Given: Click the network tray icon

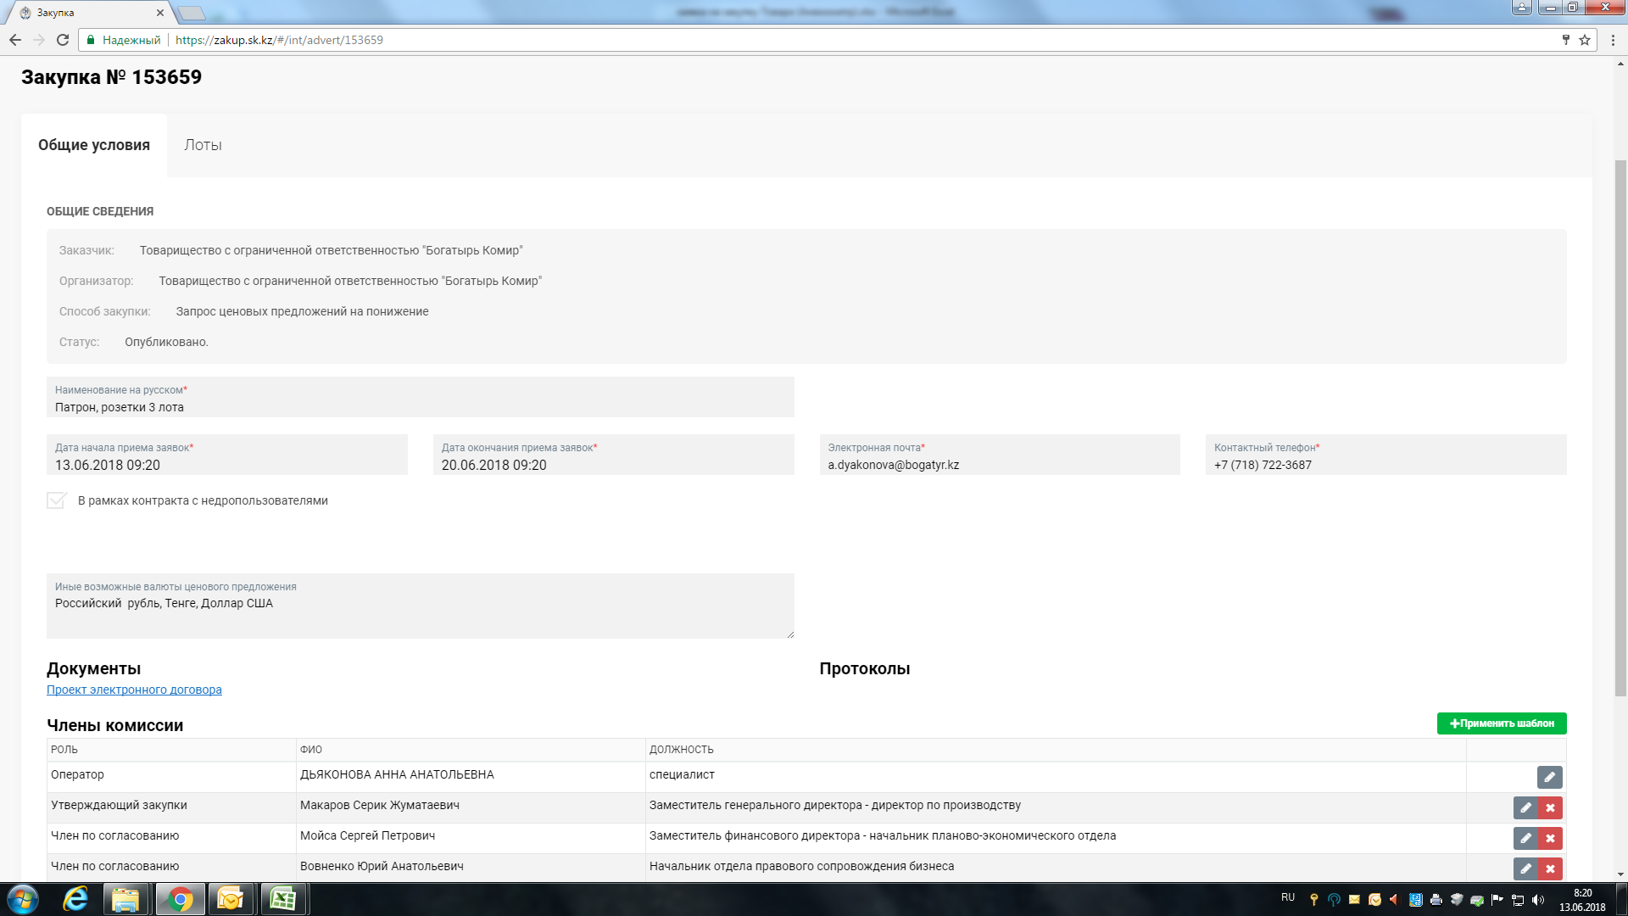Looking at the screenshot, I should pyautogui.click(x=1518, y=900).
